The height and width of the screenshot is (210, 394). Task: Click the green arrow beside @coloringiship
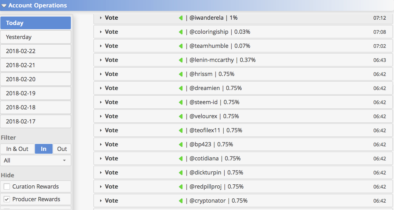tap(180, 32)
